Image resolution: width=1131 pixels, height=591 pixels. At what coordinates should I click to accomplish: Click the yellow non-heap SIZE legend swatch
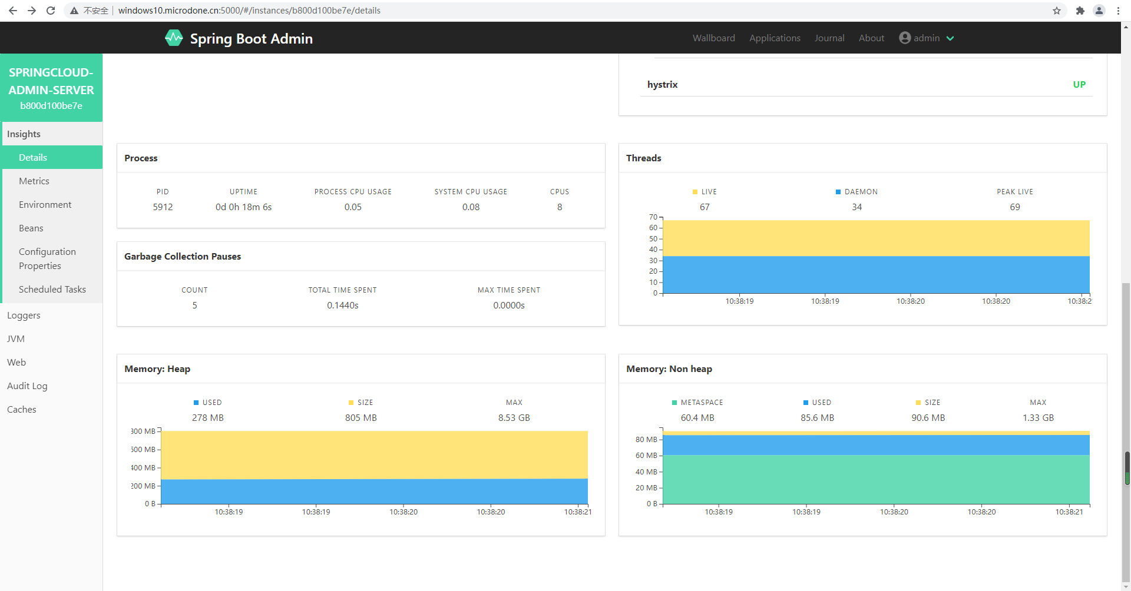click(918, 403)
